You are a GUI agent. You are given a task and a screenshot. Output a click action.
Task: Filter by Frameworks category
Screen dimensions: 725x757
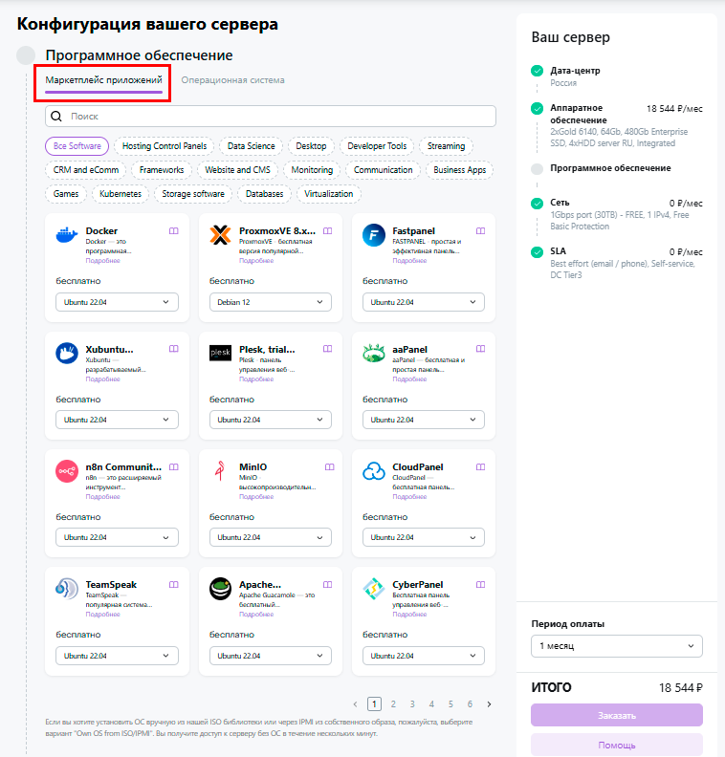(162, 170)
